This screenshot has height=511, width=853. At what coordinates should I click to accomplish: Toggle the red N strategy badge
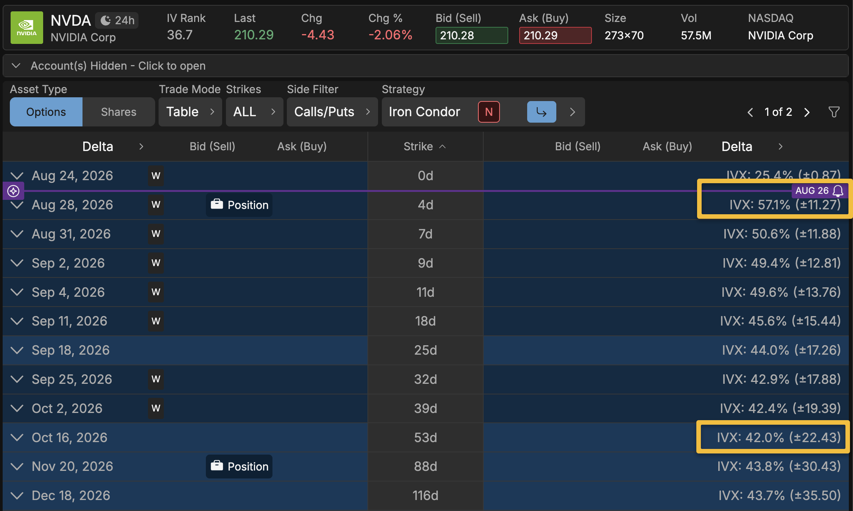click(x=489, y=112)
